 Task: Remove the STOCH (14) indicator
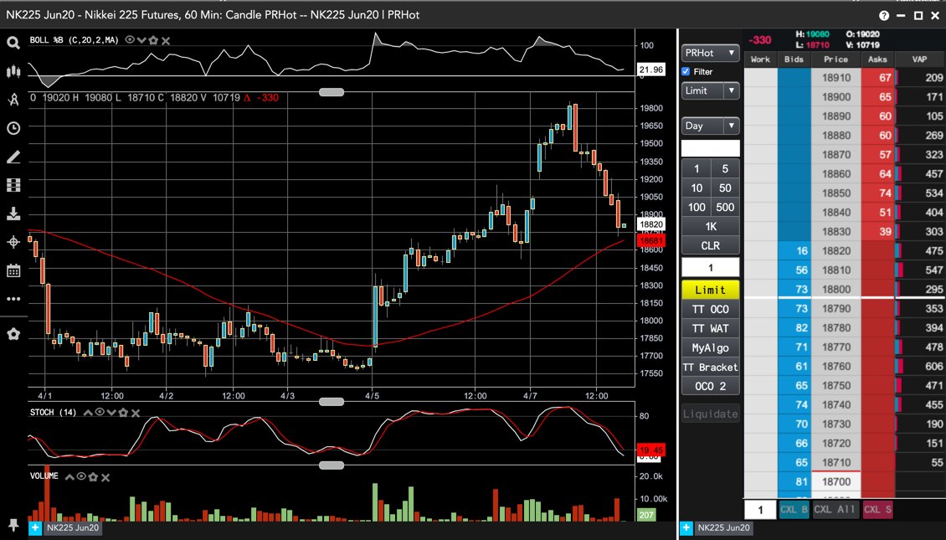[136, 413]
